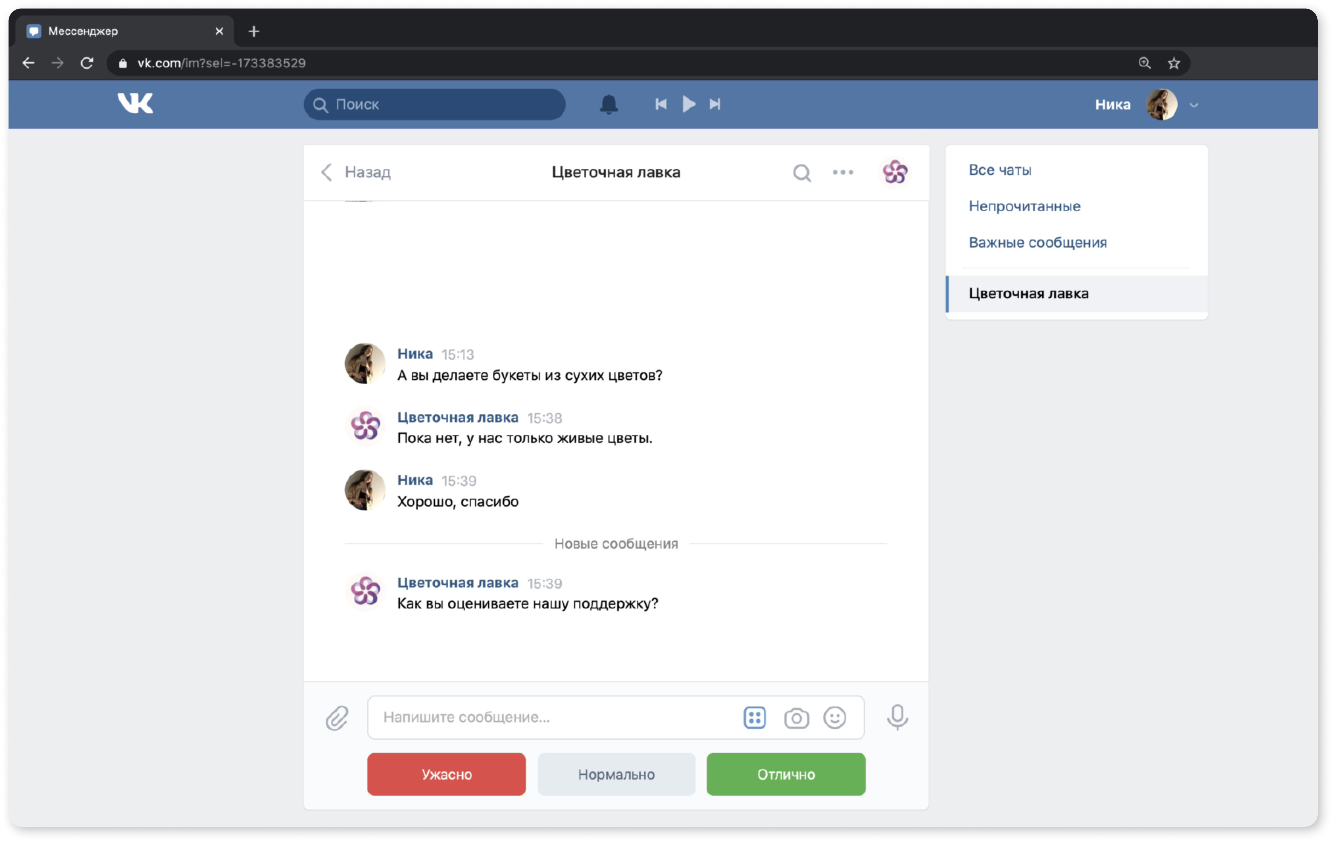Switch to Непрочитанные chats filter
Viewport: 1333px width, 842px height.
[1024, 206]
